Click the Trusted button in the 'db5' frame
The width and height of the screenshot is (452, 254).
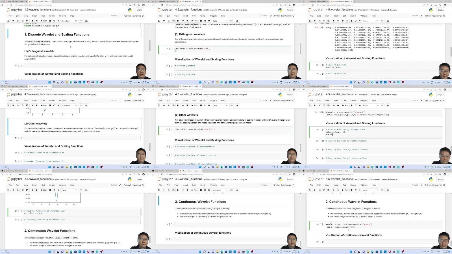264,16
